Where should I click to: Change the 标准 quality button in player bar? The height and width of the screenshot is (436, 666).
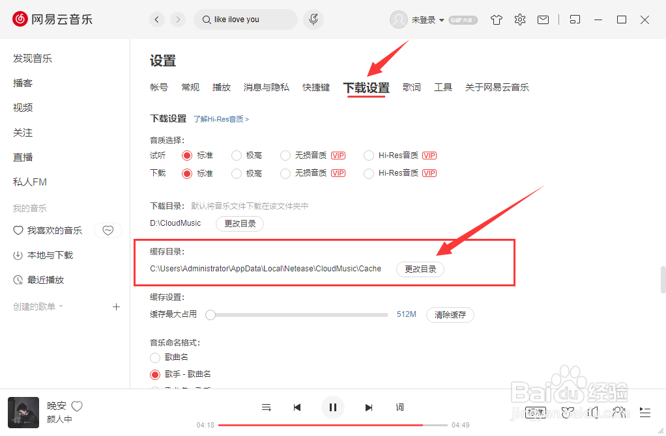[536, 413]
